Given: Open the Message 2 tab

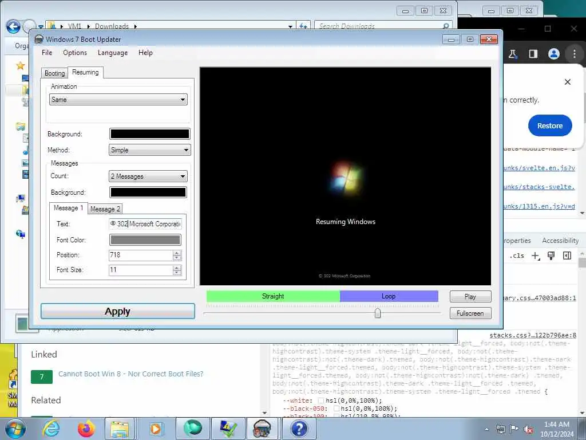Looking at the screenshot, I should (105, 209).
